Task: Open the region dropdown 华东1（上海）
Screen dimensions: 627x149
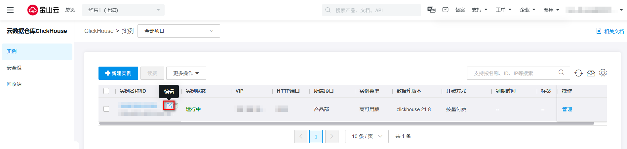Action: [x=123, y=10]
